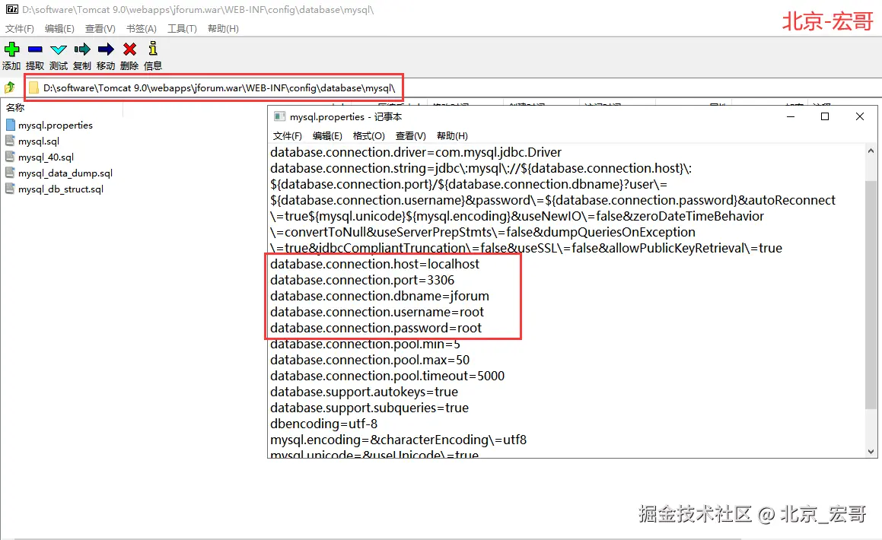
Task: Click the 7z icon in title bar
Action: [x=12, y=10]
